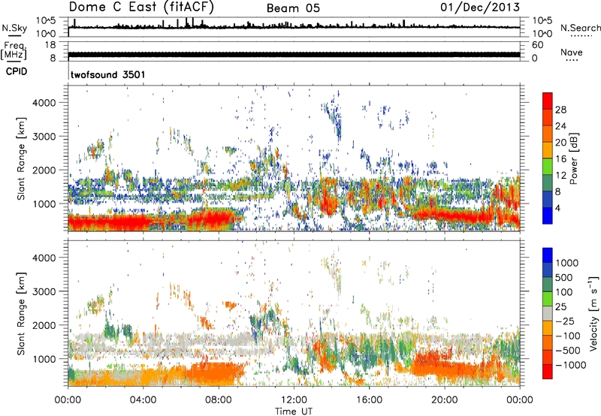Click the velocity panel 'Slant Range [km]' label
The height and width of the screenshot is (416, 601).
pos(21,314)
